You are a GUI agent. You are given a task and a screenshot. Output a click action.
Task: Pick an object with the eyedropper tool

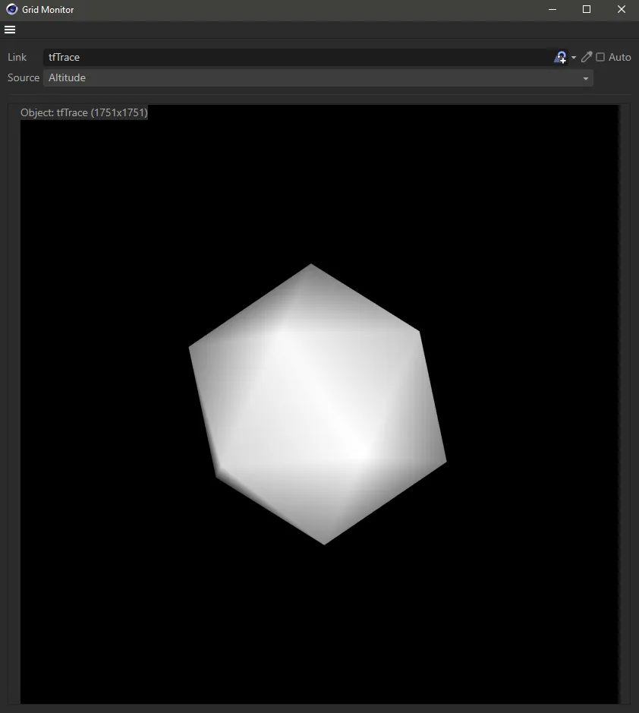(585, 57)
